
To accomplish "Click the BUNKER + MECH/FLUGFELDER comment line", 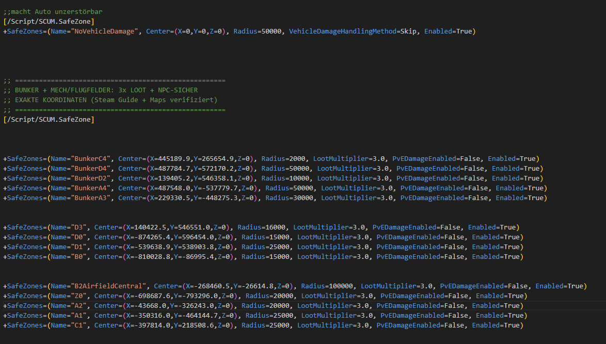I will click(x=100, y=90).
